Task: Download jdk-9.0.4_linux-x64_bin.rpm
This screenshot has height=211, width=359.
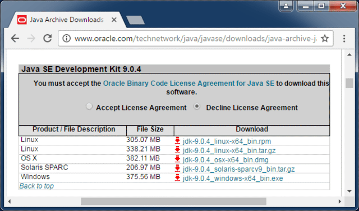Action: [x=227, y=141]
